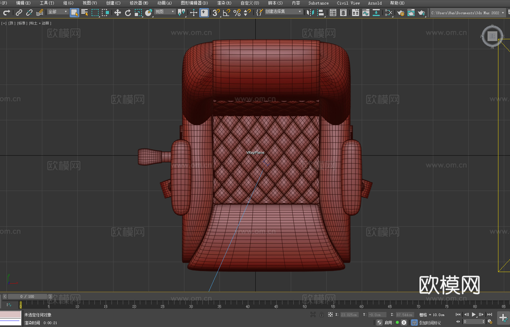This screenshot has height=327, width=510.
Task: Toggle the Ribbon display icon
Action: (356, 13)
